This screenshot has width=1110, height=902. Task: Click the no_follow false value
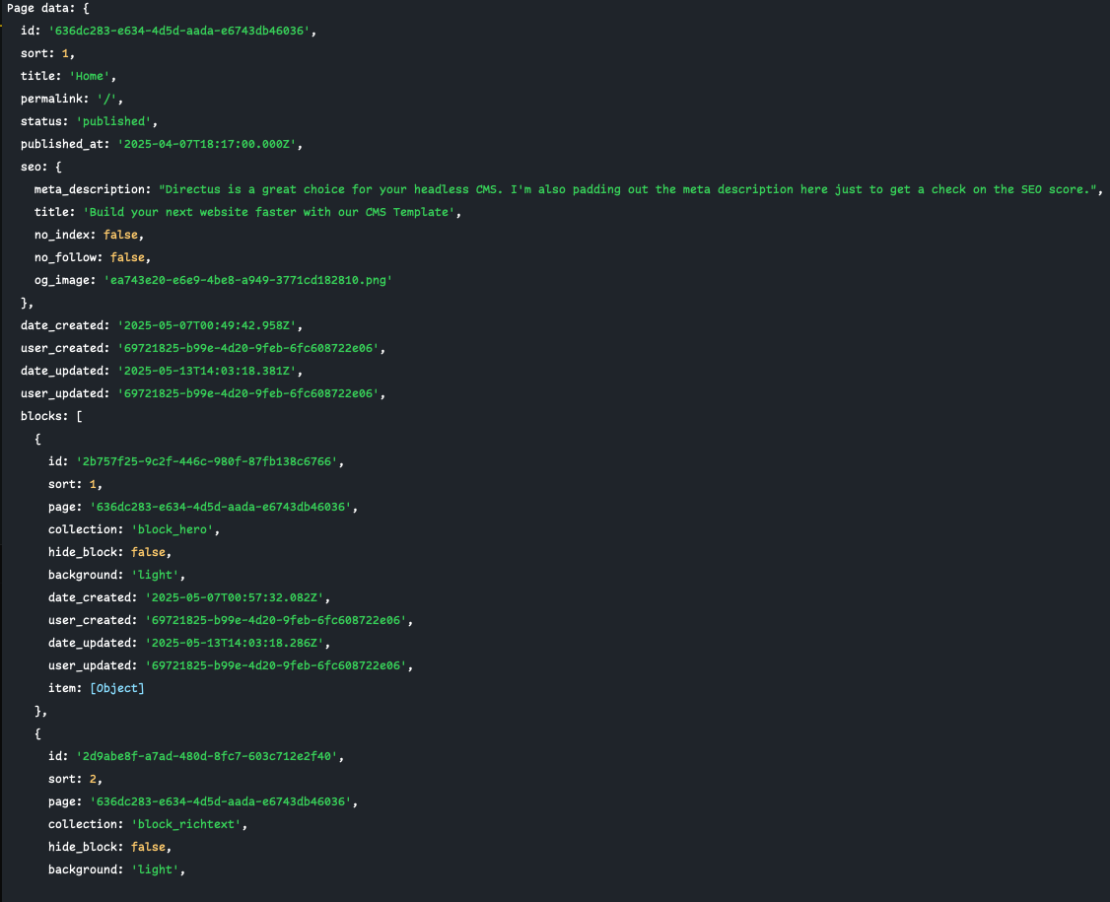[129, 257]
